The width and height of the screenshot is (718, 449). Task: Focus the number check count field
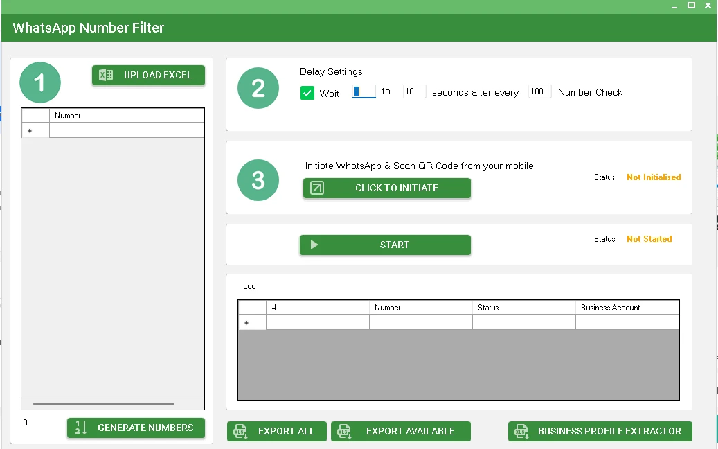539,91
